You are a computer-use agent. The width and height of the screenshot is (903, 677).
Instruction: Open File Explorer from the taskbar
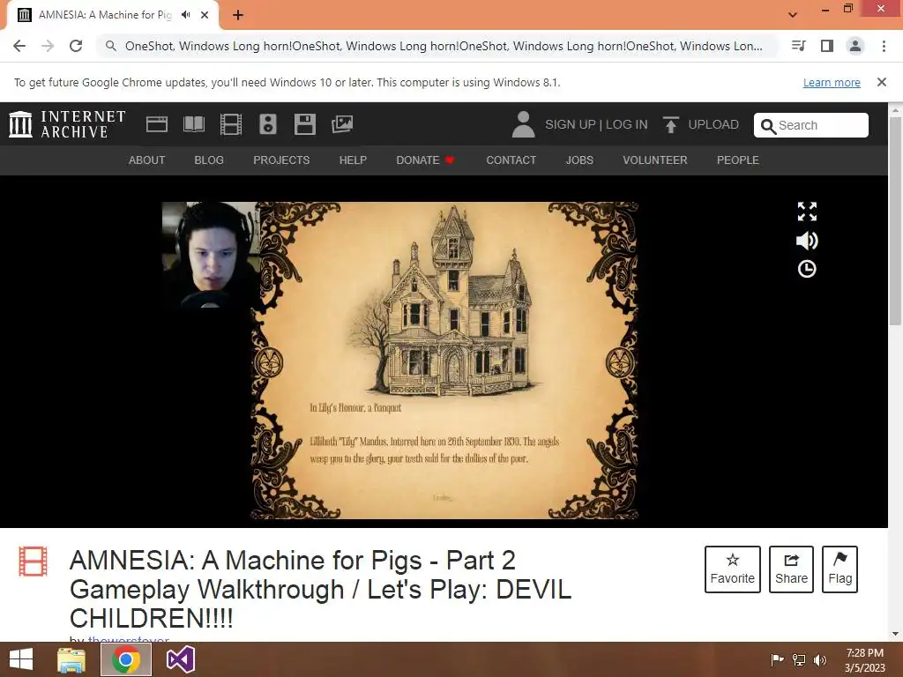pos(71,659)
